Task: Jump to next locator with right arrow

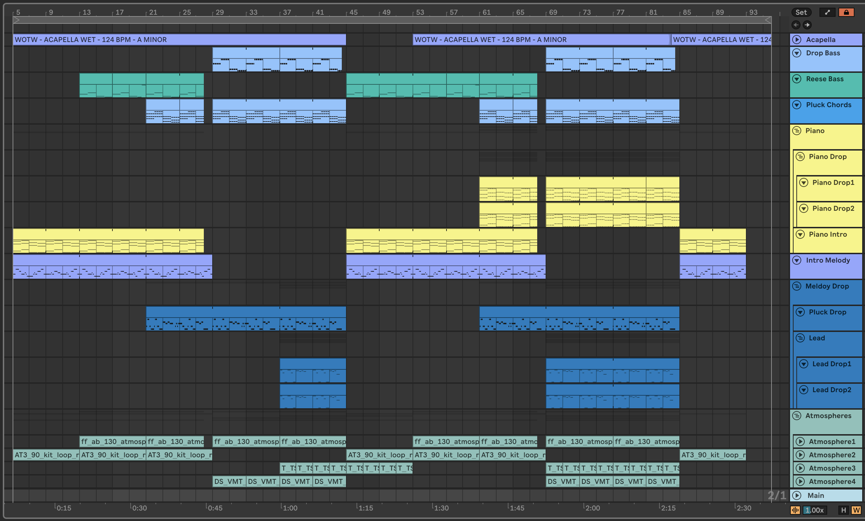Action: point(807,25)
